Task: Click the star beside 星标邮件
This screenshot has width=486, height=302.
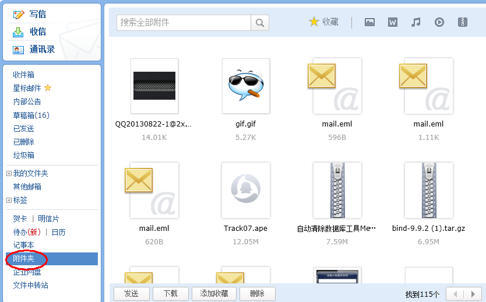Action: [48, 88]
